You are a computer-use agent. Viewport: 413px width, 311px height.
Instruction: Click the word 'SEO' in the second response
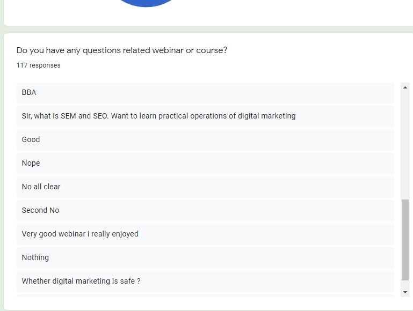[100, 116]
